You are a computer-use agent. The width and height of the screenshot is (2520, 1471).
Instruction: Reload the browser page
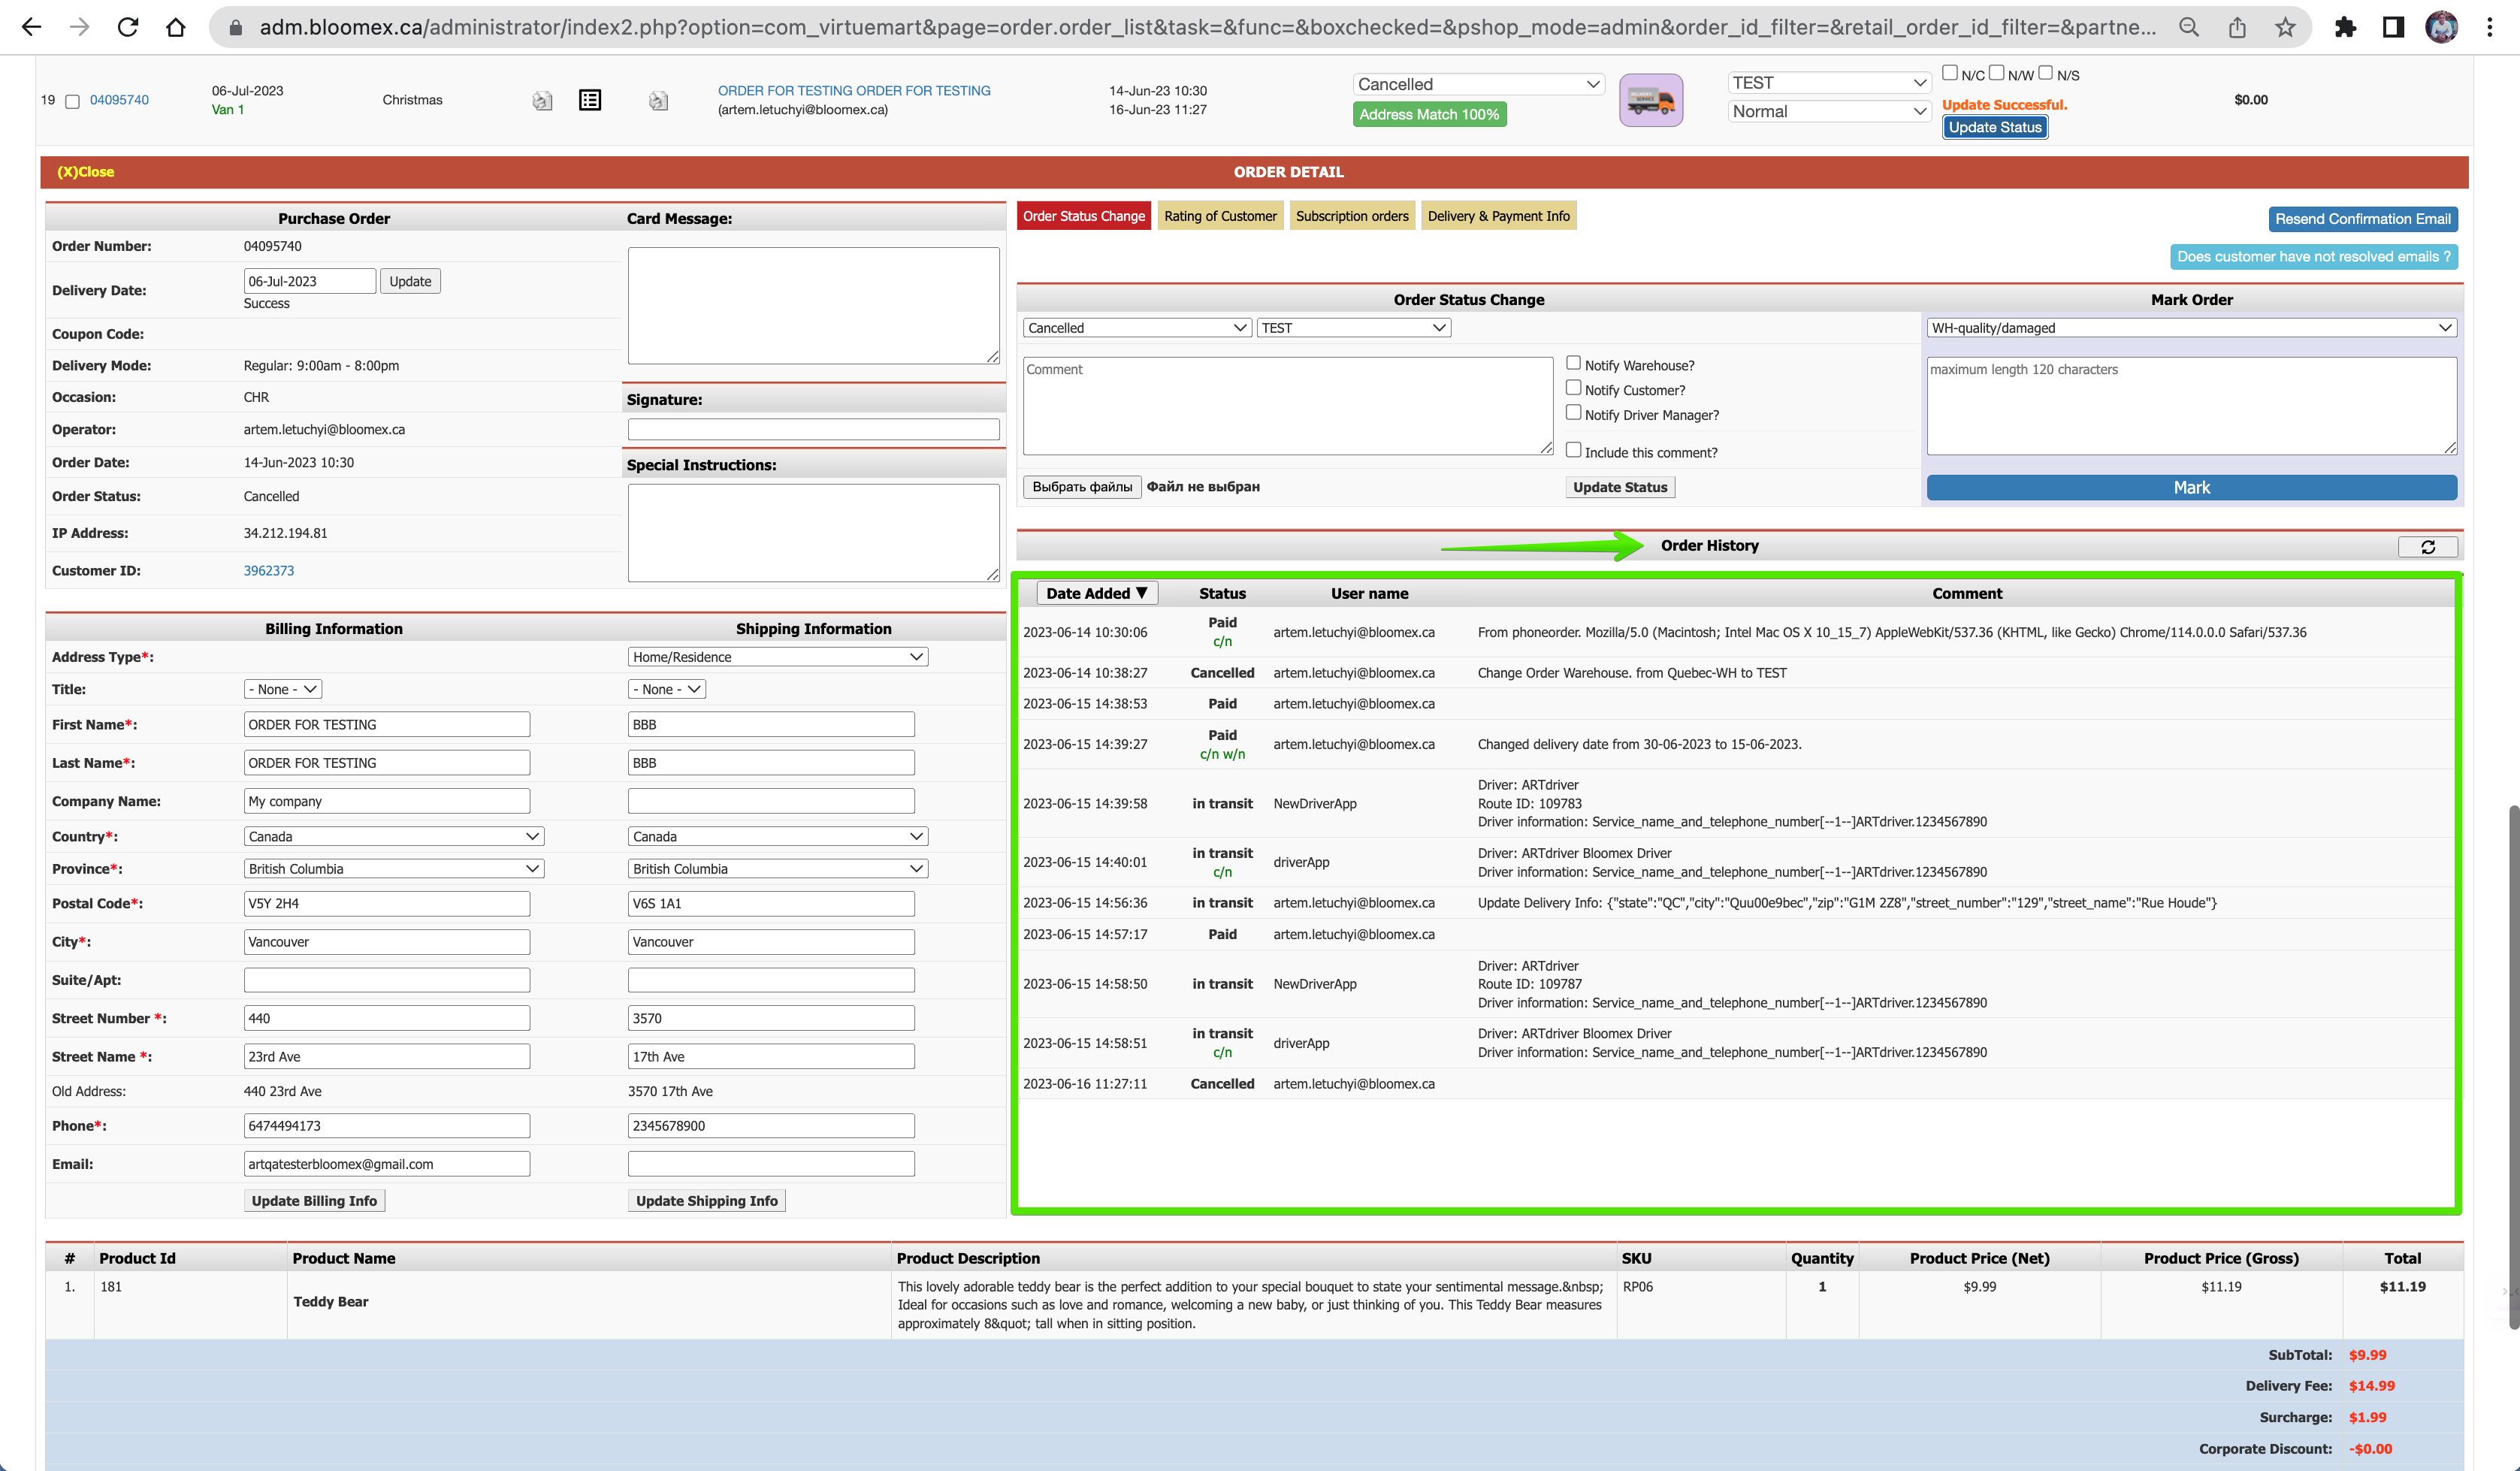click(x=128, y=27)
